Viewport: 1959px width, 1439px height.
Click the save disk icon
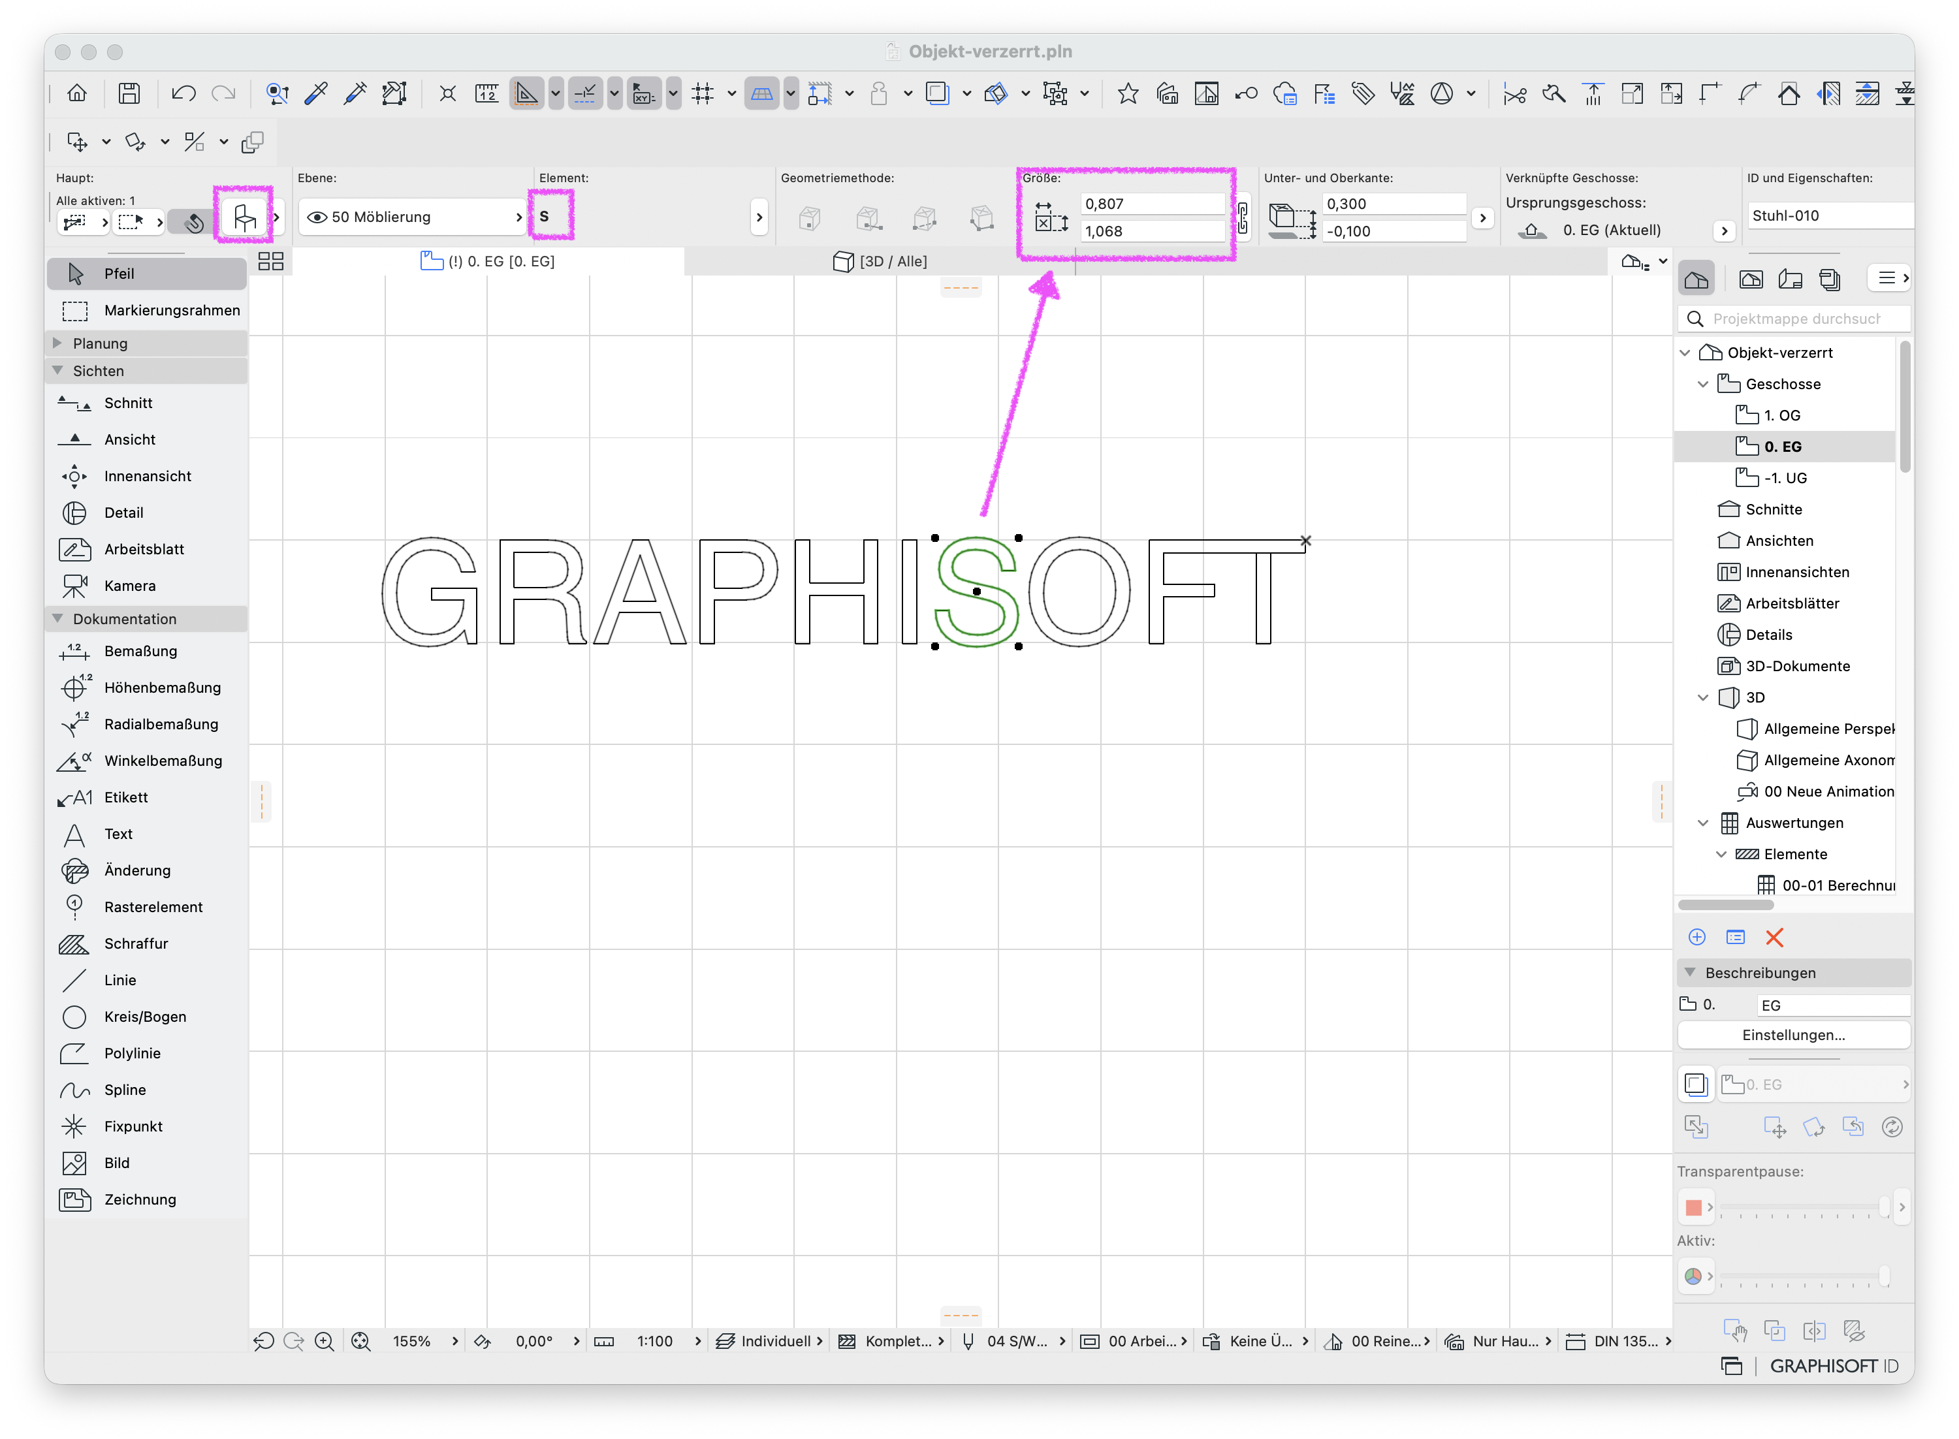(130, 93)
